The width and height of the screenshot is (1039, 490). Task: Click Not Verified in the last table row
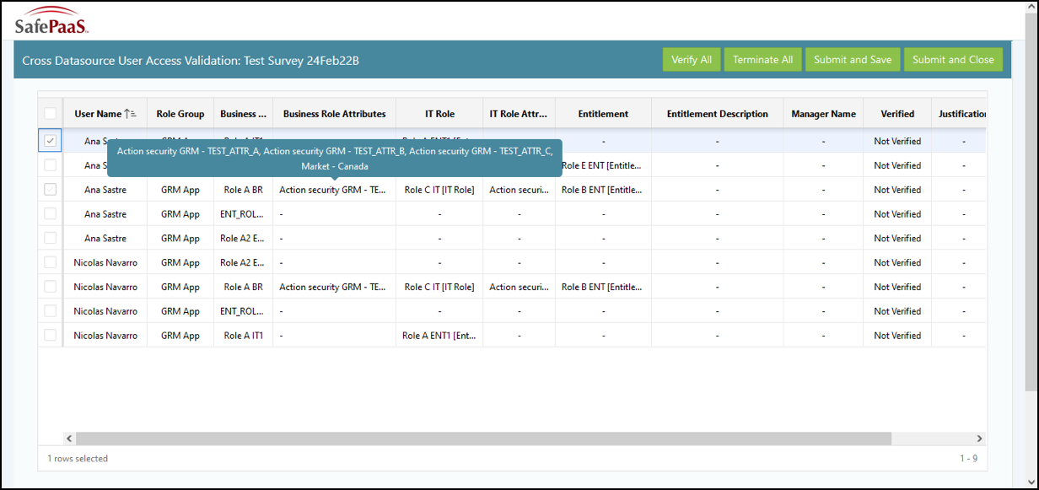tap(897, 336)
